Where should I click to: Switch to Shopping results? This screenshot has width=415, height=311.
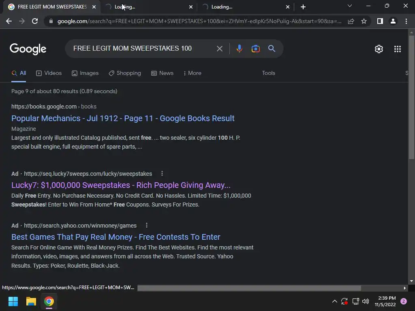tap(125, 73)
